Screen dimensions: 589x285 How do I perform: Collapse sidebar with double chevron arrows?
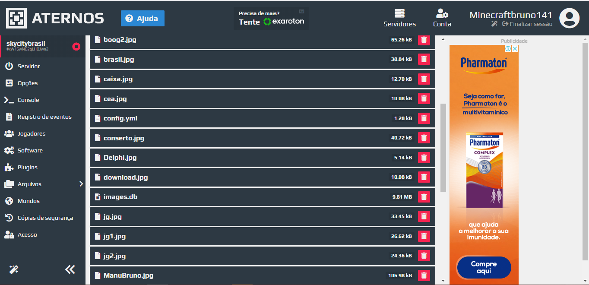(x=70, y=269)
